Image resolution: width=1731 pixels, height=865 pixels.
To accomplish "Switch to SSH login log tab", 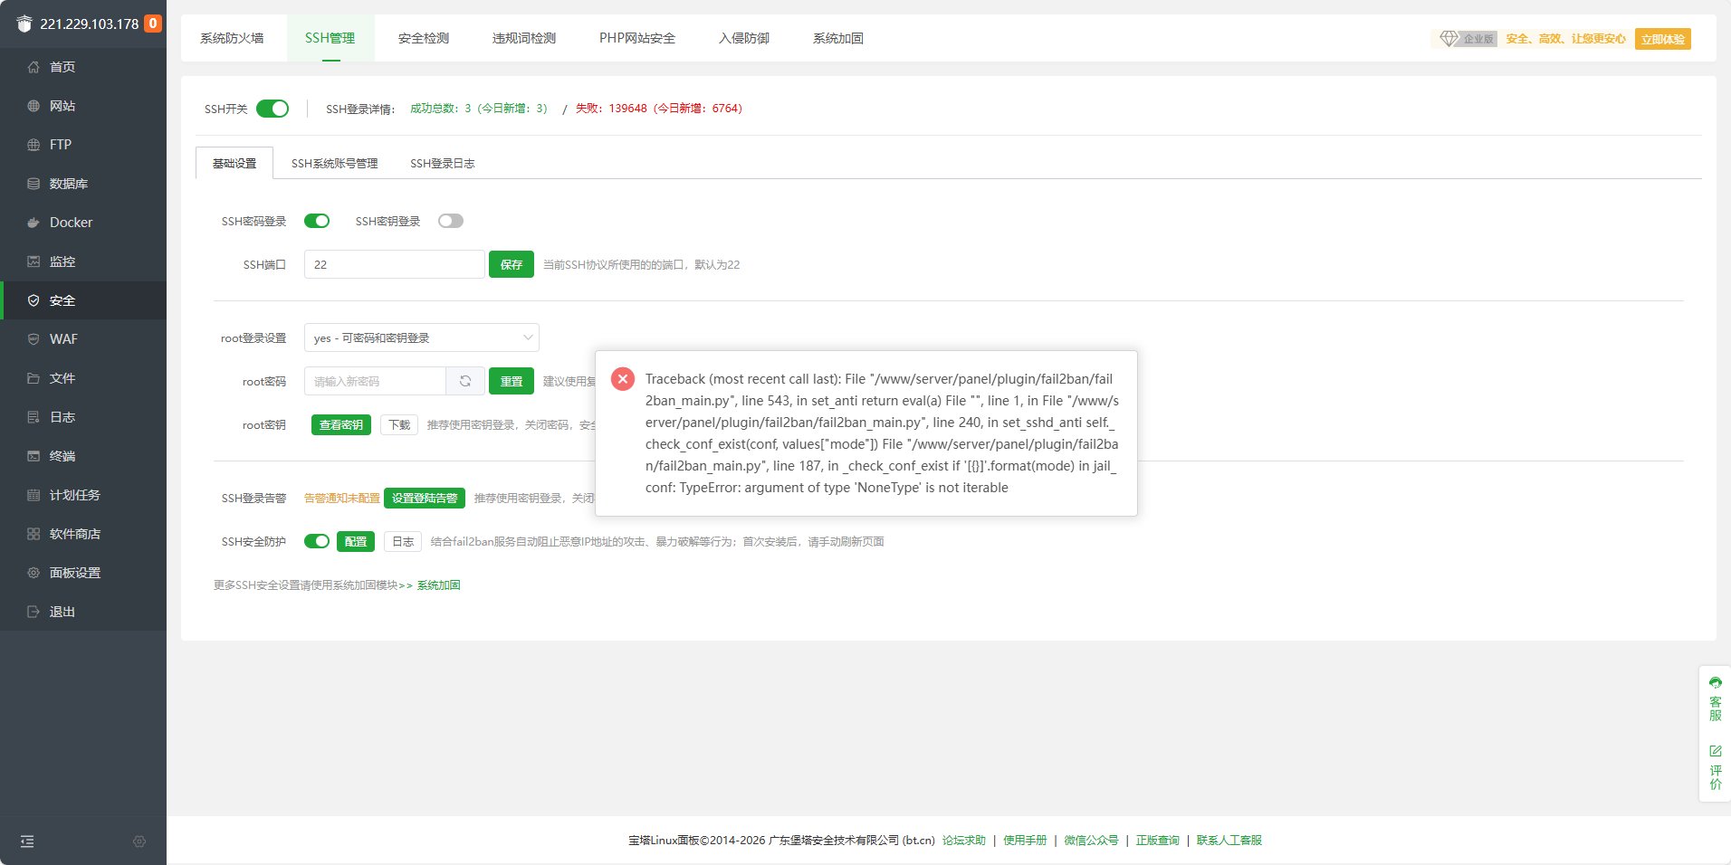I will click(x=442, y=164).
